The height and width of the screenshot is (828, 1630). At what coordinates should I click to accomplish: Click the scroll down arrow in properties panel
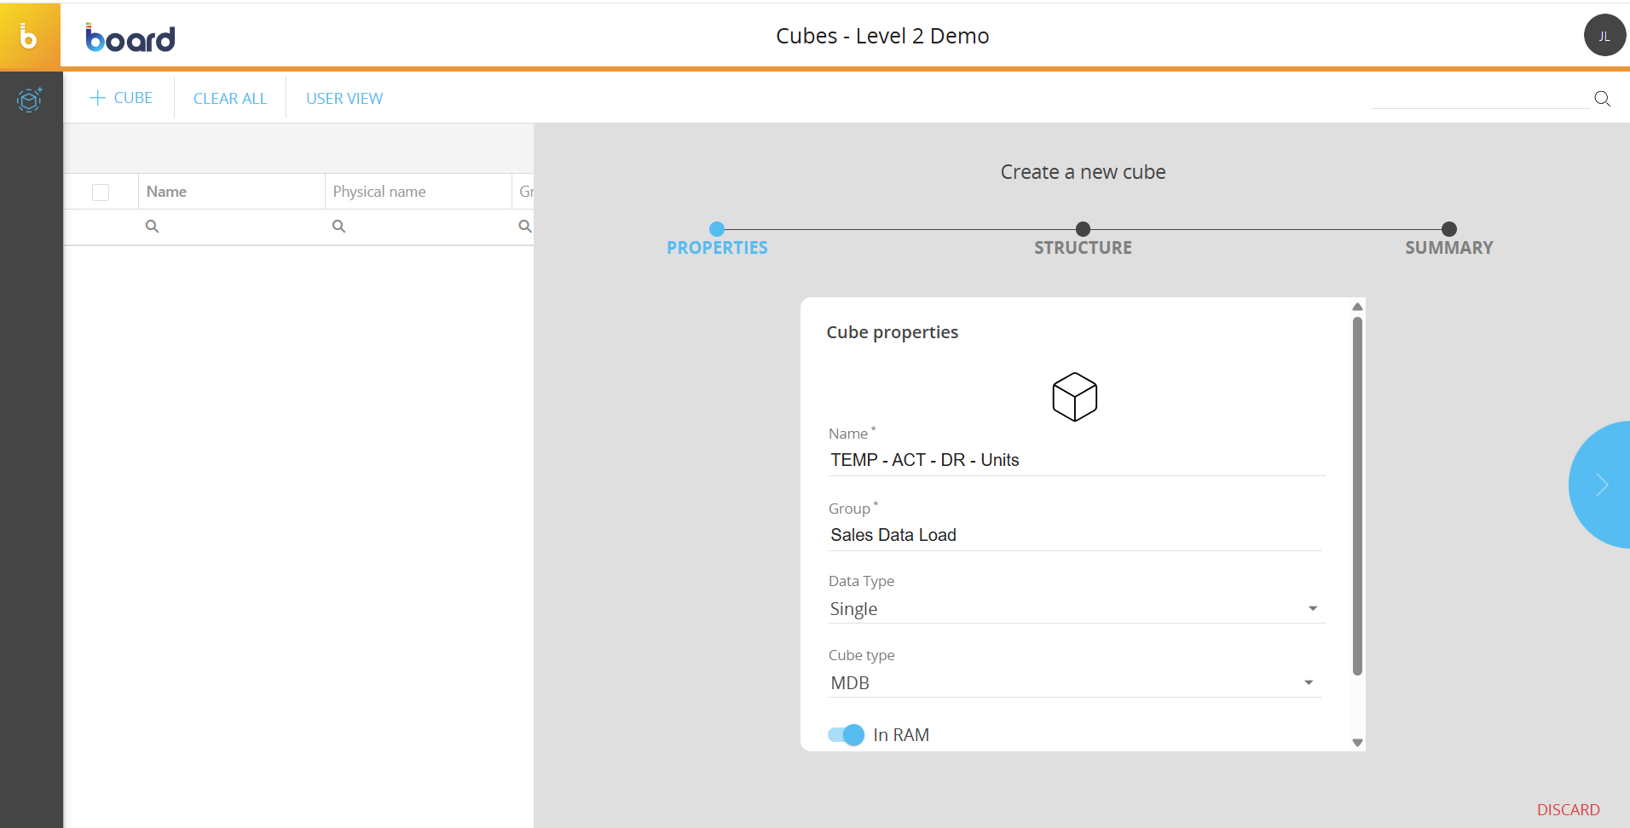[1357, 743]
